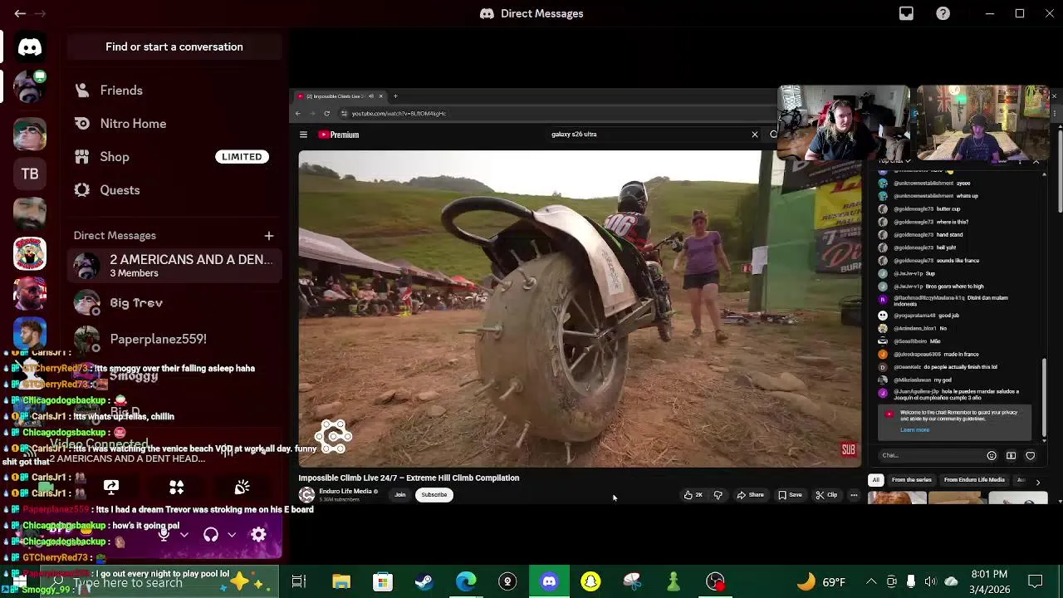Viewport: 1063px width, 598px height.
Task: Open the Discord Shop
Action: (x=174, y=157)
